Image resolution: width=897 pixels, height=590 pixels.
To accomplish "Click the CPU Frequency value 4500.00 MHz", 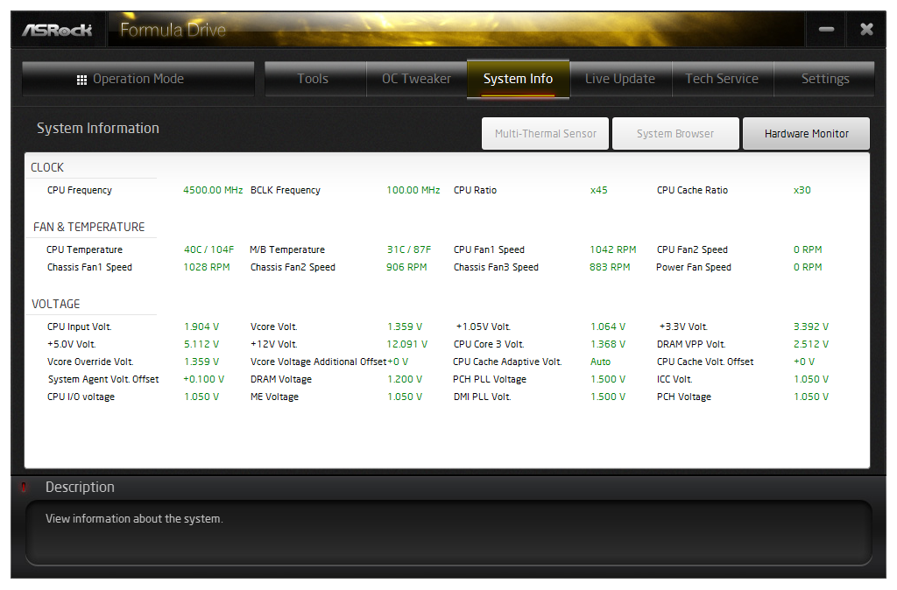I will click(213, 190).
